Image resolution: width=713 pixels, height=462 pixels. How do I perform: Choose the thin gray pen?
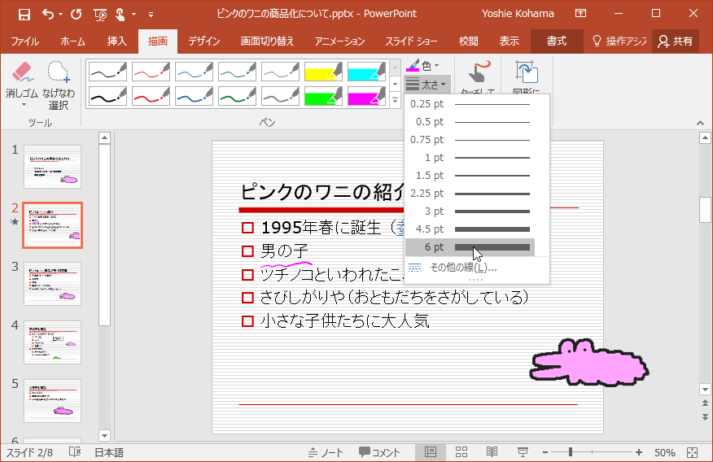click(281, 72)
